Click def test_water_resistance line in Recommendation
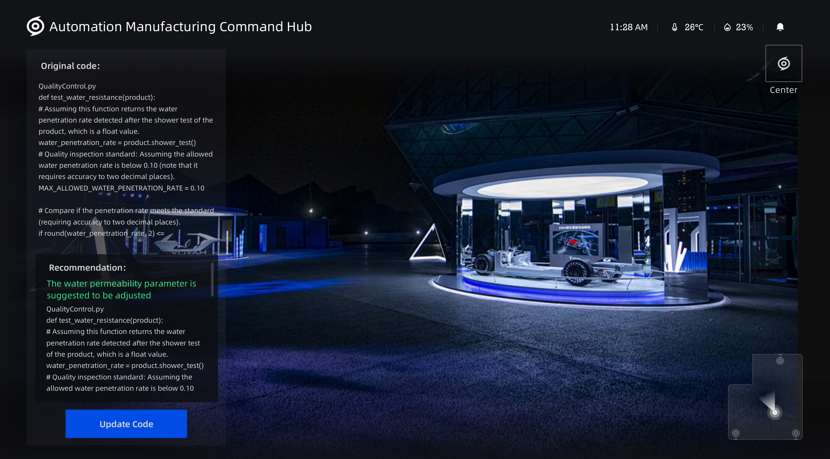 pos(105,320)
